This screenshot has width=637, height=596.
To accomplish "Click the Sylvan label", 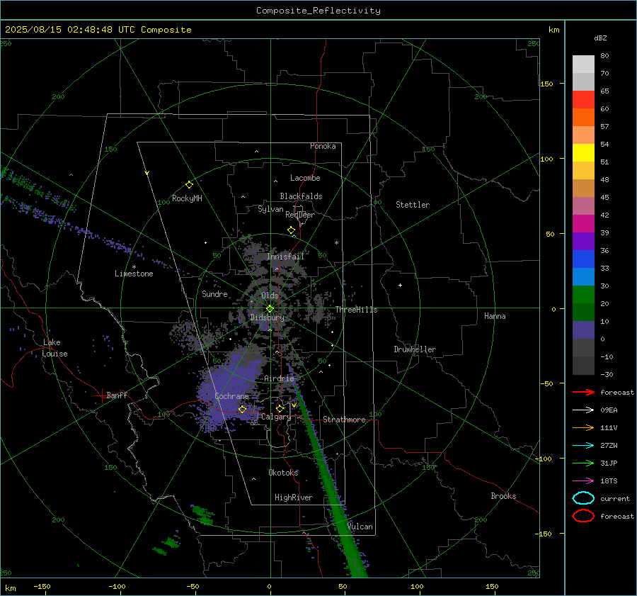I will point(270,209).
